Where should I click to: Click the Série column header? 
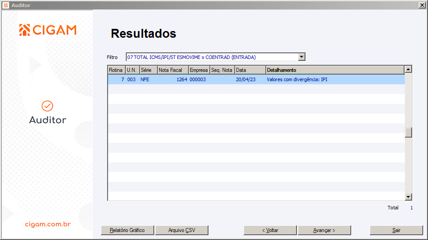(148, 70)
